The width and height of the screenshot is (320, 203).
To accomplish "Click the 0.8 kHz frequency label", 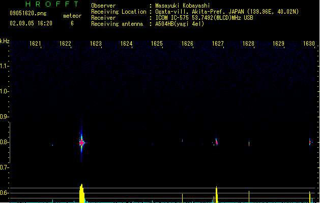I will pyautogui.click(x=4, y=142).
